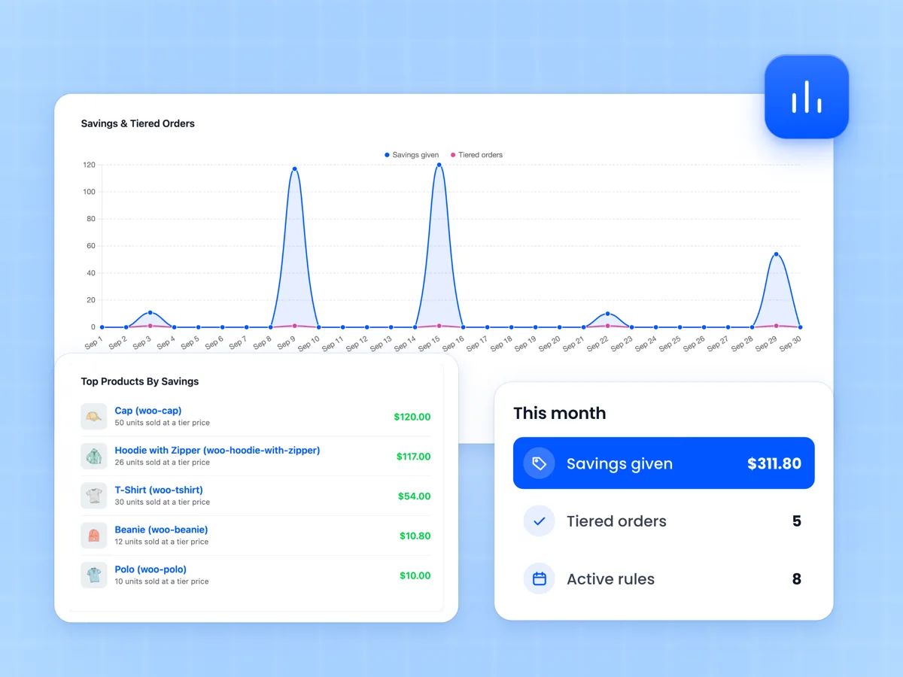903x677 pixels.
Task: Select the Active rules stat row
Action: (664, 578)
